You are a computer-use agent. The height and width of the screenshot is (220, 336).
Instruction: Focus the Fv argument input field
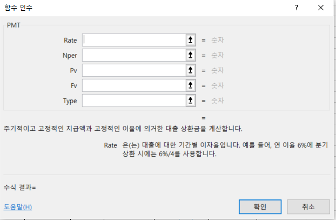134,85
